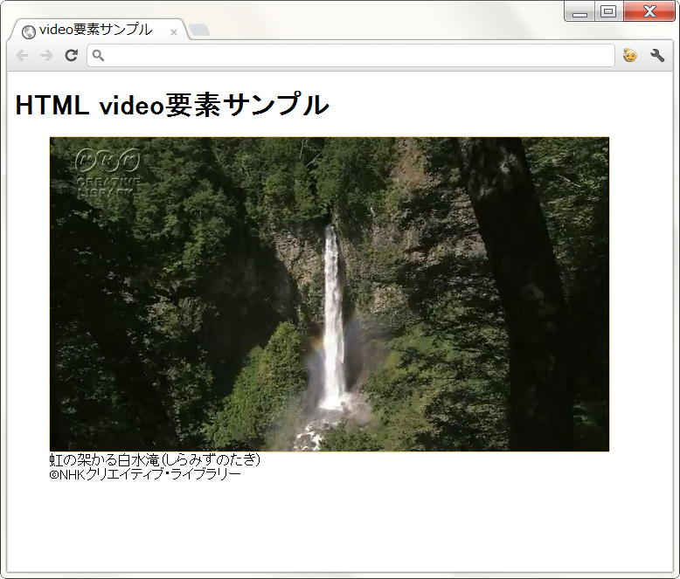The image size is (680, 579).
Task: Reload the page with refresh icon
Action: [x=71, y=56]
